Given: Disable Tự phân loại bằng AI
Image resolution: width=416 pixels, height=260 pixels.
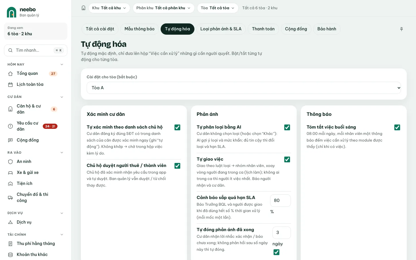Looking at the screenshot, I should coord(287,127).
